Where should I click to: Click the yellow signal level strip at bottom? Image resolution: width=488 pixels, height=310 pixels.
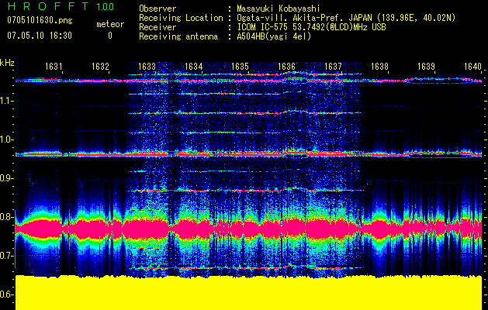coord(249,293)
